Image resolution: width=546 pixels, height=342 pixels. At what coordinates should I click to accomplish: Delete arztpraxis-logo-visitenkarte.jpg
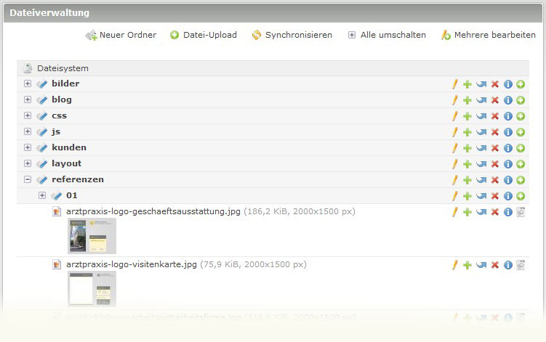pos(495,265)
